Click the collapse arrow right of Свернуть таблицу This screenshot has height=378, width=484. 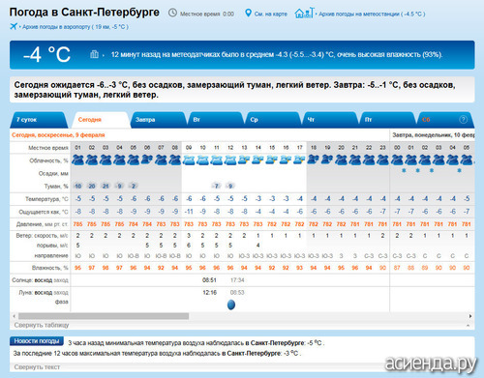pyautogui.click(x=468, y=326)
